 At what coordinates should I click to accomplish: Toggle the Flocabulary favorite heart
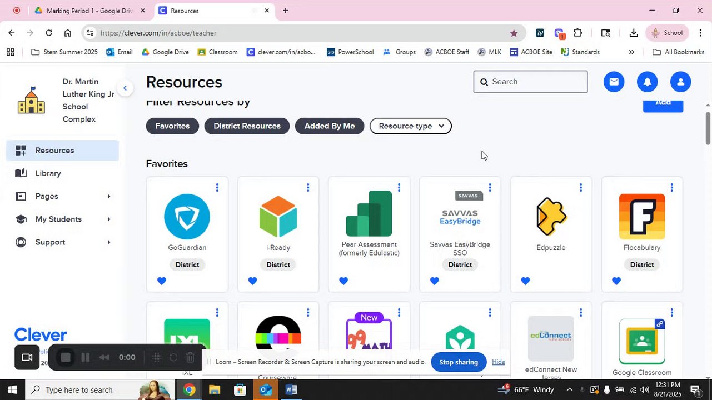click(616, 281)
